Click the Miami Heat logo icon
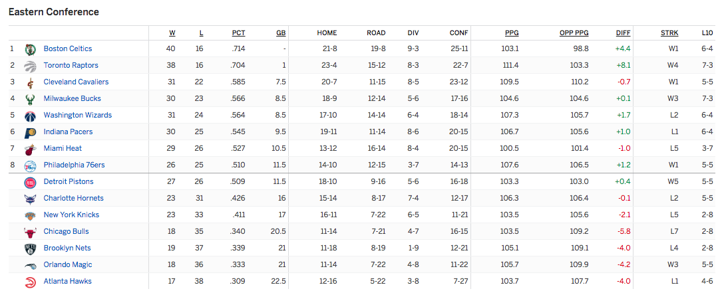 pos(30,149)
